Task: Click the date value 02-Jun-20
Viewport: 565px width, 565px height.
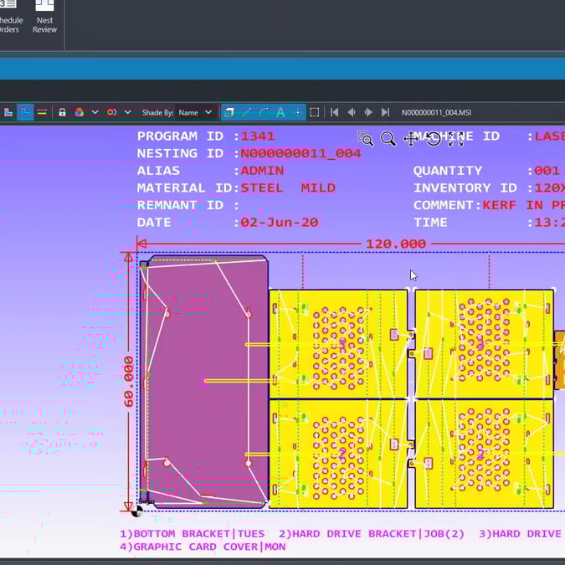Action: pyautogui.click(x=280, y=223)
